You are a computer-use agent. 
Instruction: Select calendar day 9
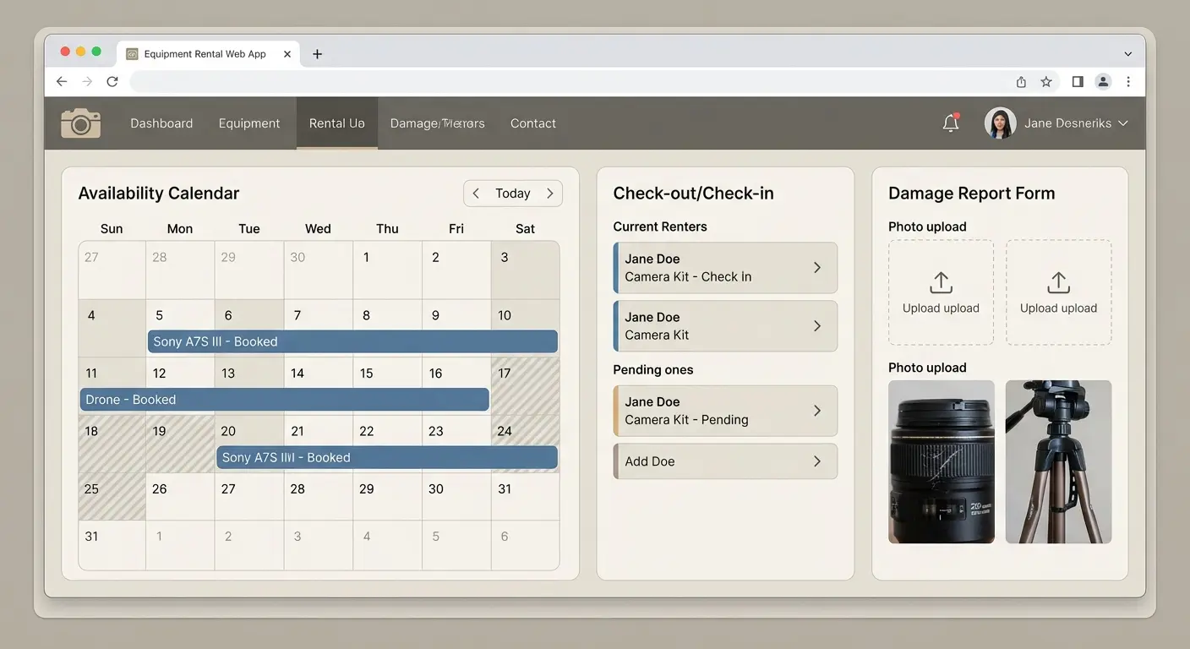456,328
